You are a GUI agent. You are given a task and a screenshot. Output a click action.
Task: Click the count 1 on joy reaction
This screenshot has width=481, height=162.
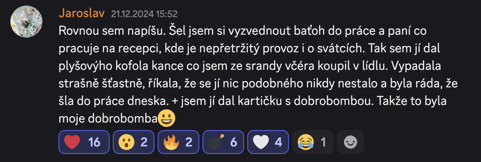324,142
